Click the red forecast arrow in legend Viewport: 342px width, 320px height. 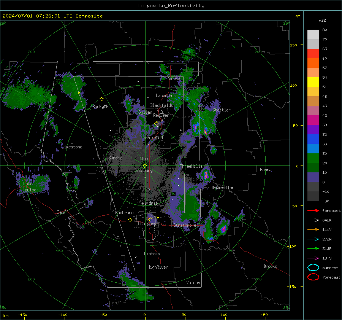point(313,210)
